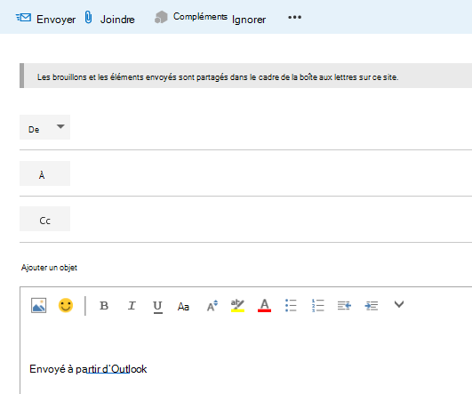Click Ignorer to discard the draft
Viewport: 472px width, 394px height.
click(x=249, y=20)
